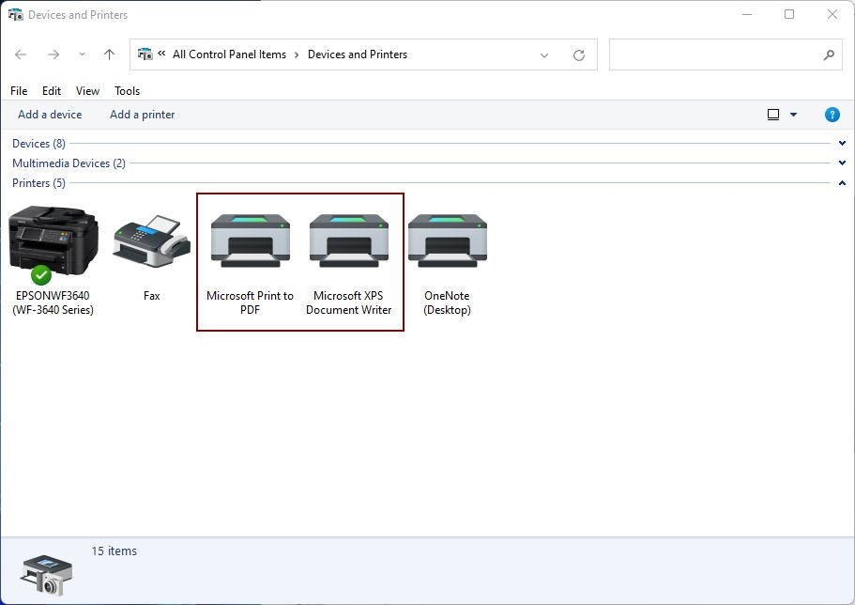Open the Edit menu
The width and height of the screenshot is (855, 605).
click(52, 91)
